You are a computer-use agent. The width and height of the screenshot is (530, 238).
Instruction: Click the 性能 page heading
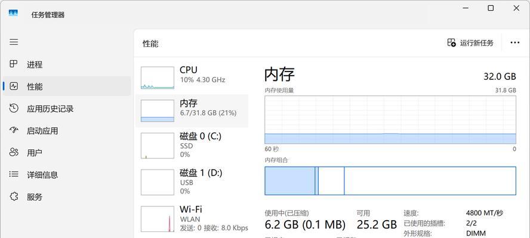tap(150, 44)
